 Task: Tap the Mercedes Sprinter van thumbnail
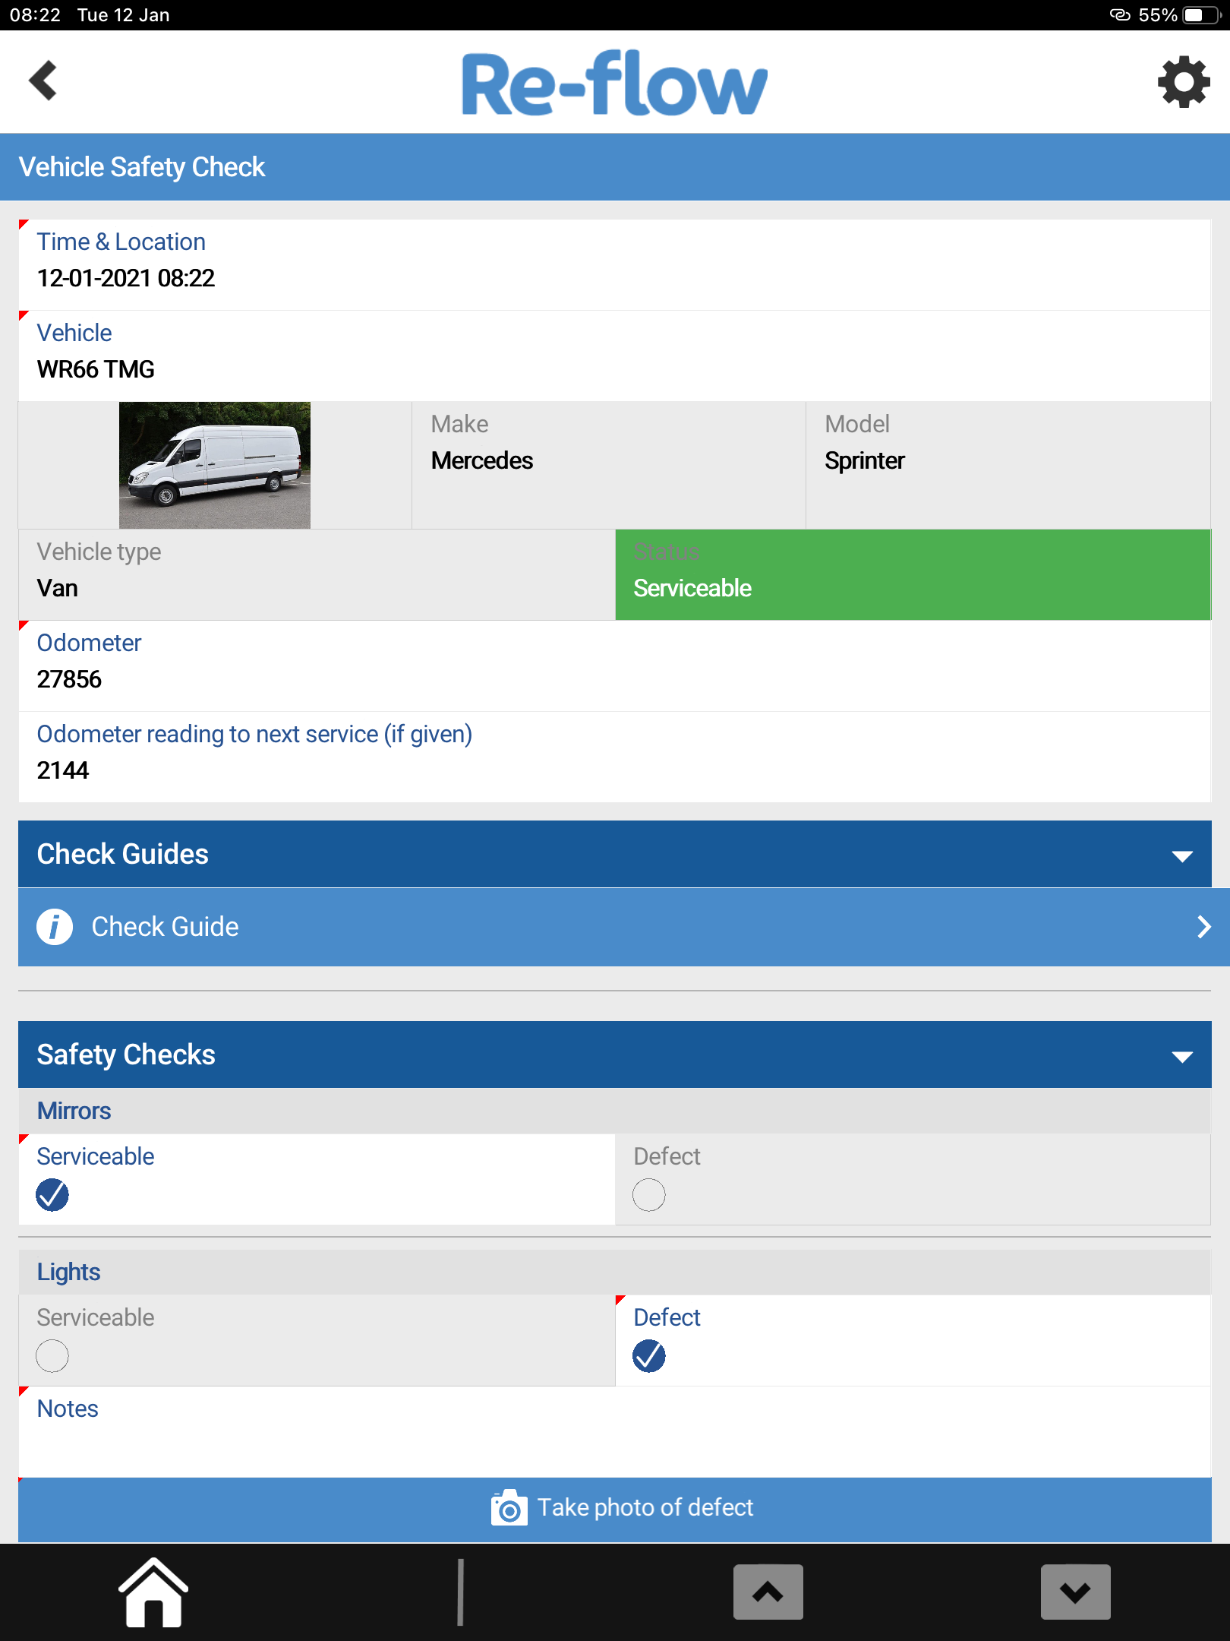215,465
